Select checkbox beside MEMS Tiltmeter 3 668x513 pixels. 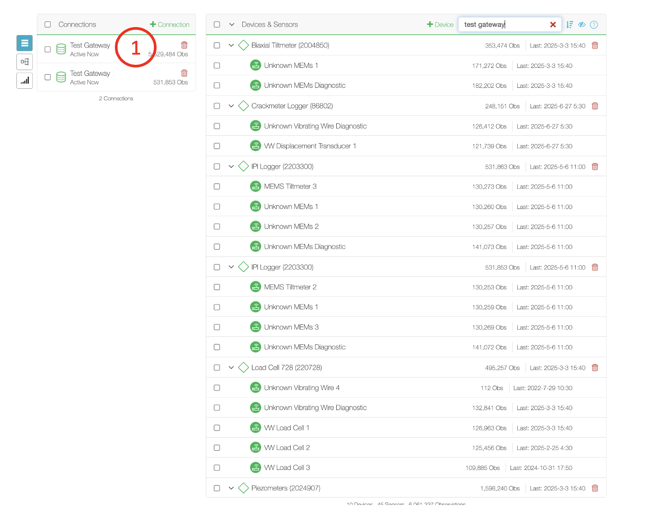(217, 186)
